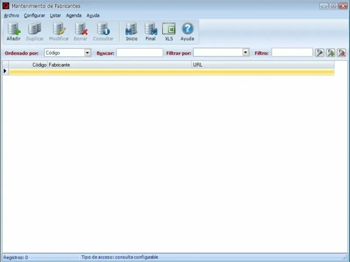Open the Ayuda question mark icon
350x262 pixels.
(187, 28)
